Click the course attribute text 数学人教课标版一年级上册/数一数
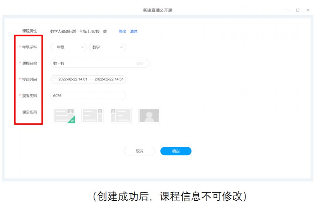This screenshot has height=207, width=317. (79, 32)
